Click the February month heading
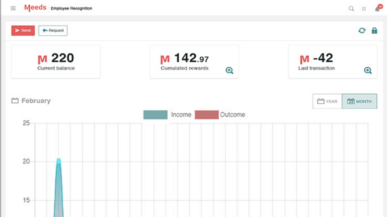The height and width of the screenshot is (217, 387). click(36, 101)
